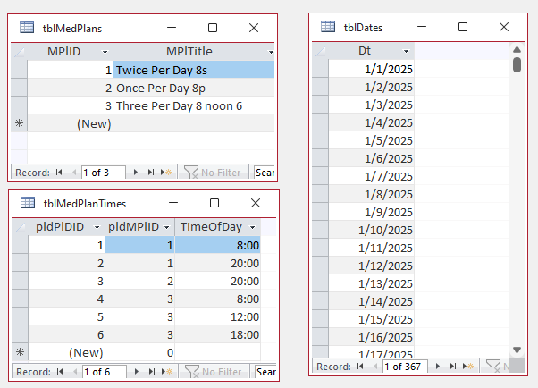Click the 1/10/2025 date cell

click(371, 230)
